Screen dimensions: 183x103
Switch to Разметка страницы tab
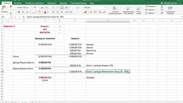pos(34,3)
